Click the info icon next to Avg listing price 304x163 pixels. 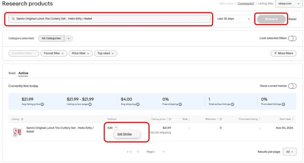[x=42, y=104]
